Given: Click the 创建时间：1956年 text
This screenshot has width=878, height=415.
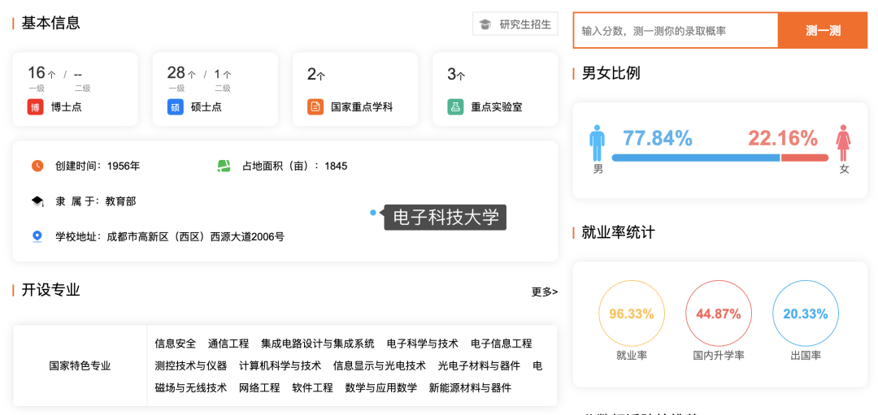Looking at the screenshot, I should [98, 166].
